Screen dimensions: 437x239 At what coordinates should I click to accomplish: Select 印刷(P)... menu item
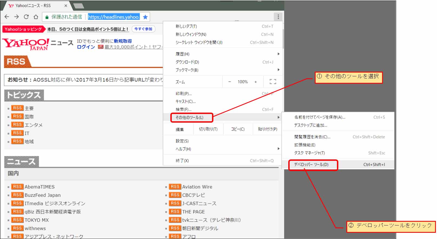coord(223,94)
